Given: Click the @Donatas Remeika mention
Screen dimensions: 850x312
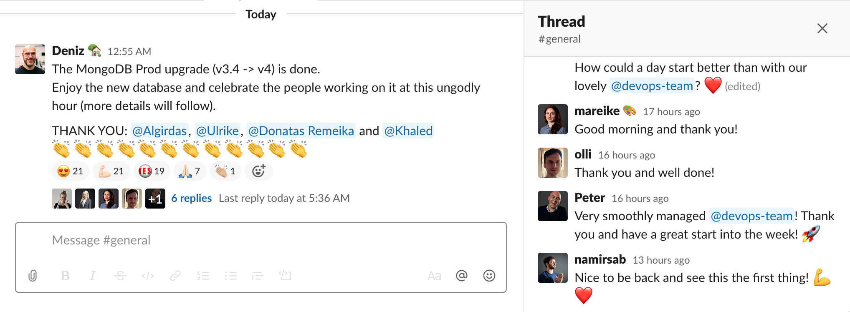Looking at the screenshot, I should [x=301, y=131].
